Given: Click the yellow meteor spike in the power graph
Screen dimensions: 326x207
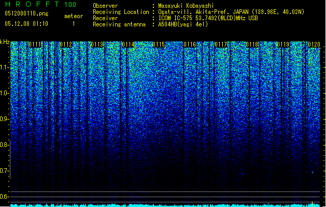Looking at the screenshot, I should pyautogui.click(x=312, y=204).
